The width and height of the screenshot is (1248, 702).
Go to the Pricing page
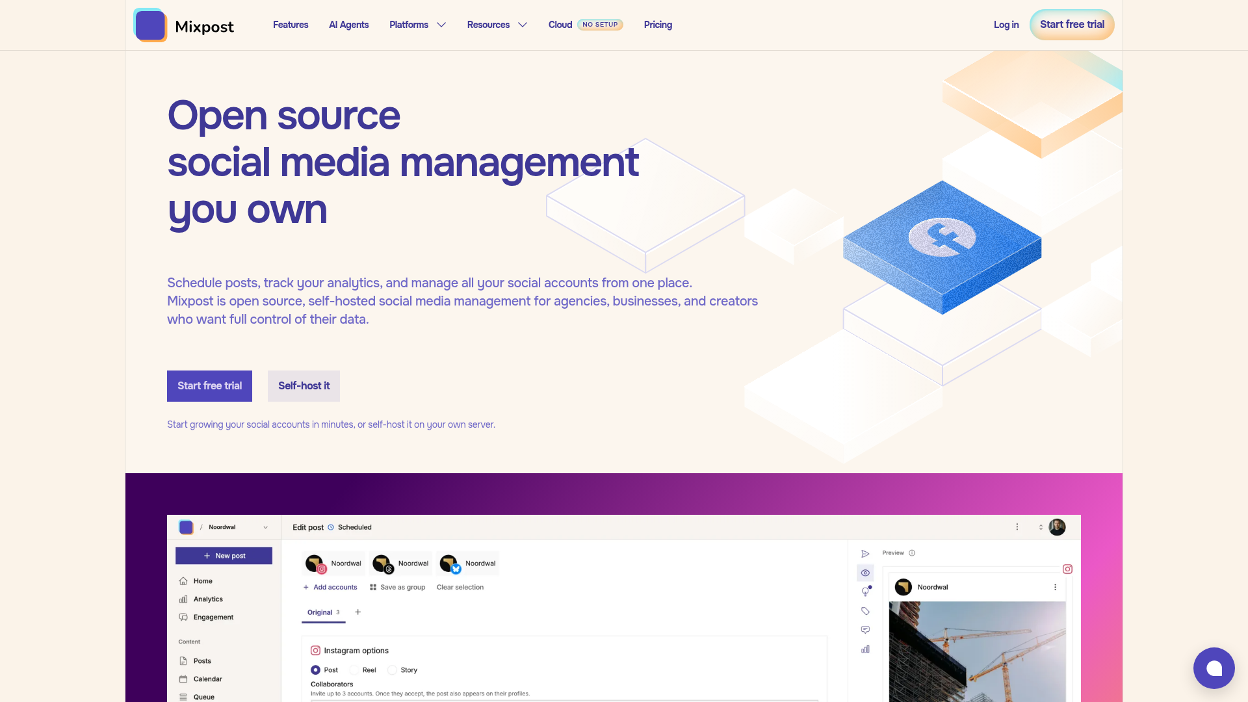[658, 25]
